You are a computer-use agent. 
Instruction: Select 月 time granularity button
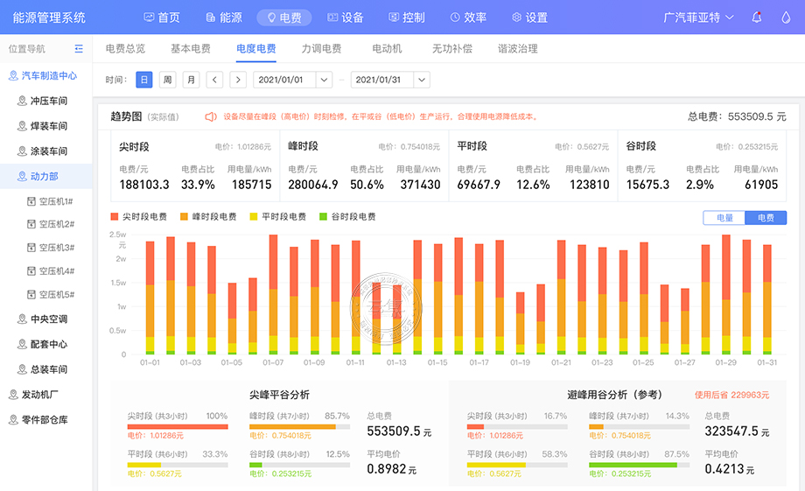[191, 80]
